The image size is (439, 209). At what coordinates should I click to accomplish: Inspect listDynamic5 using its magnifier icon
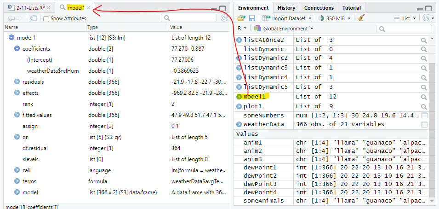coord(424,87)
